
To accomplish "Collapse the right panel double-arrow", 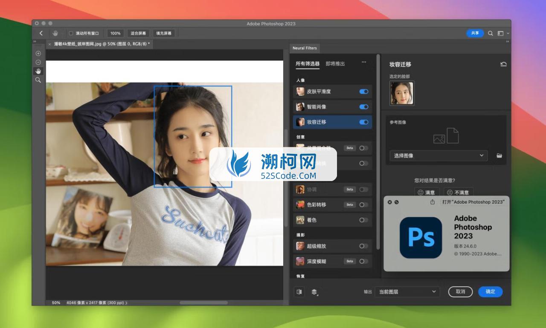I will 508,42.
